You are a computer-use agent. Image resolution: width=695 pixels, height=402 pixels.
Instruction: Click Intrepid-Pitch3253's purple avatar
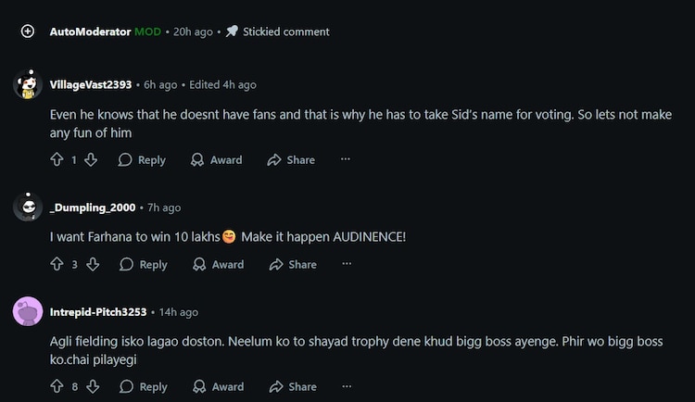coord(28,312)
